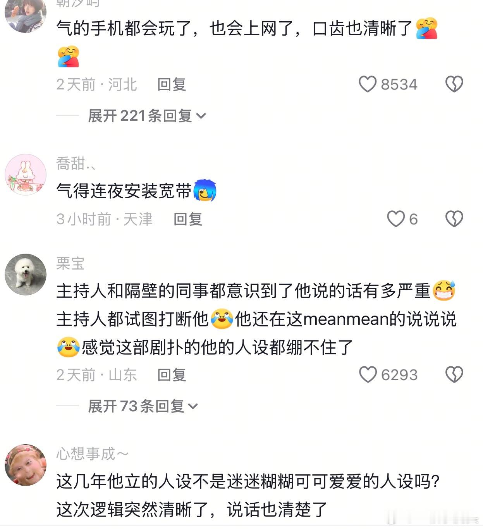Expand the 221 replies thread

[x=147, y=115]
